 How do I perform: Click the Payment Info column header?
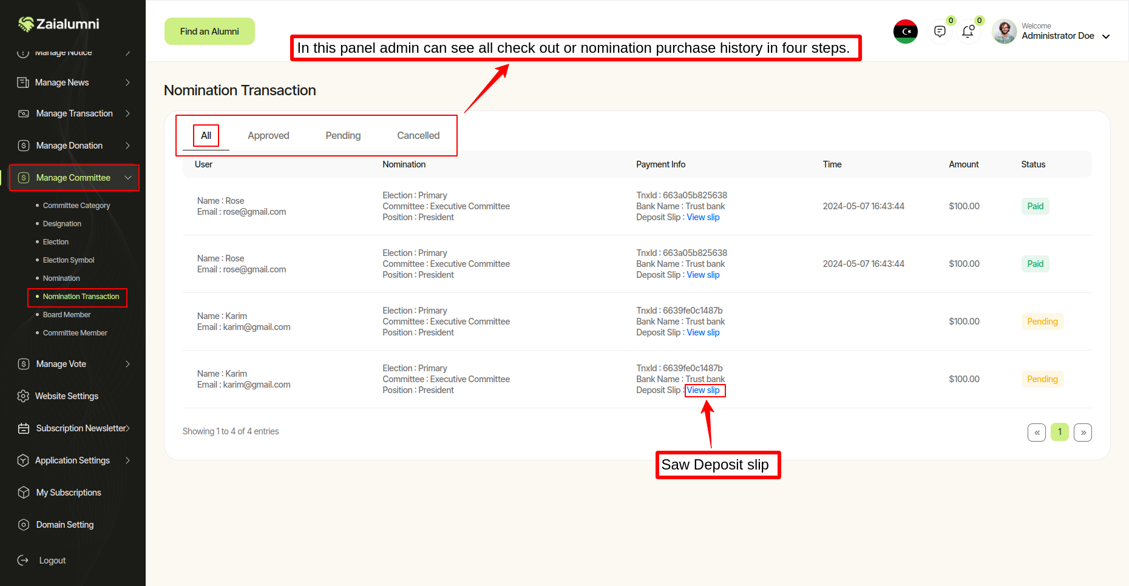click(660, 164)
